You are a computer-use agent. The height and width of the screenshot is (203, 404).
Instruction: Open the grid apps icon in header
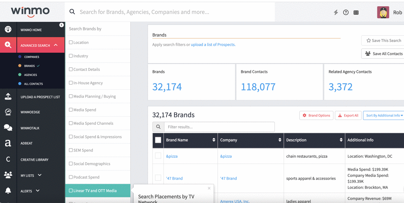coord(356,13)
